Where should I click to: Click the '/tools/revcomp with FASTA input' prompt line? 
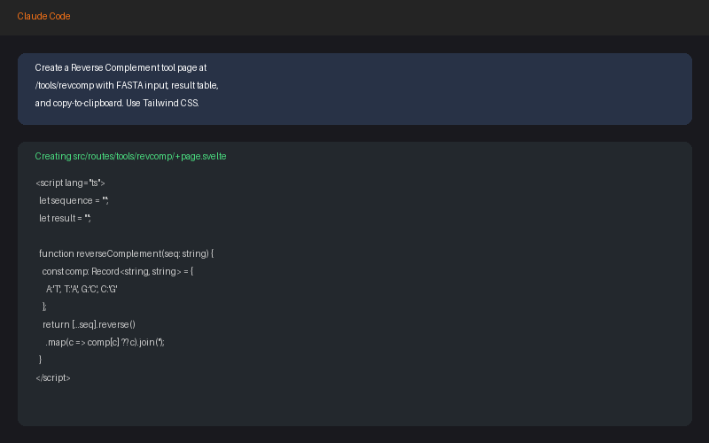(x=127, y=86)
